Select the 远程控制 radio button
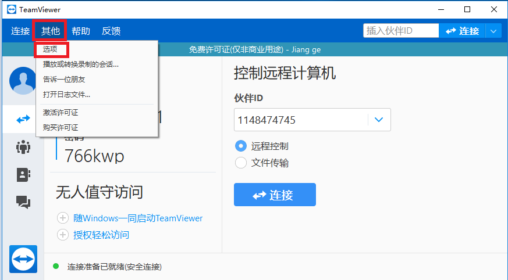The width and height of the screenshot is (508, 280). coord(241,146)
